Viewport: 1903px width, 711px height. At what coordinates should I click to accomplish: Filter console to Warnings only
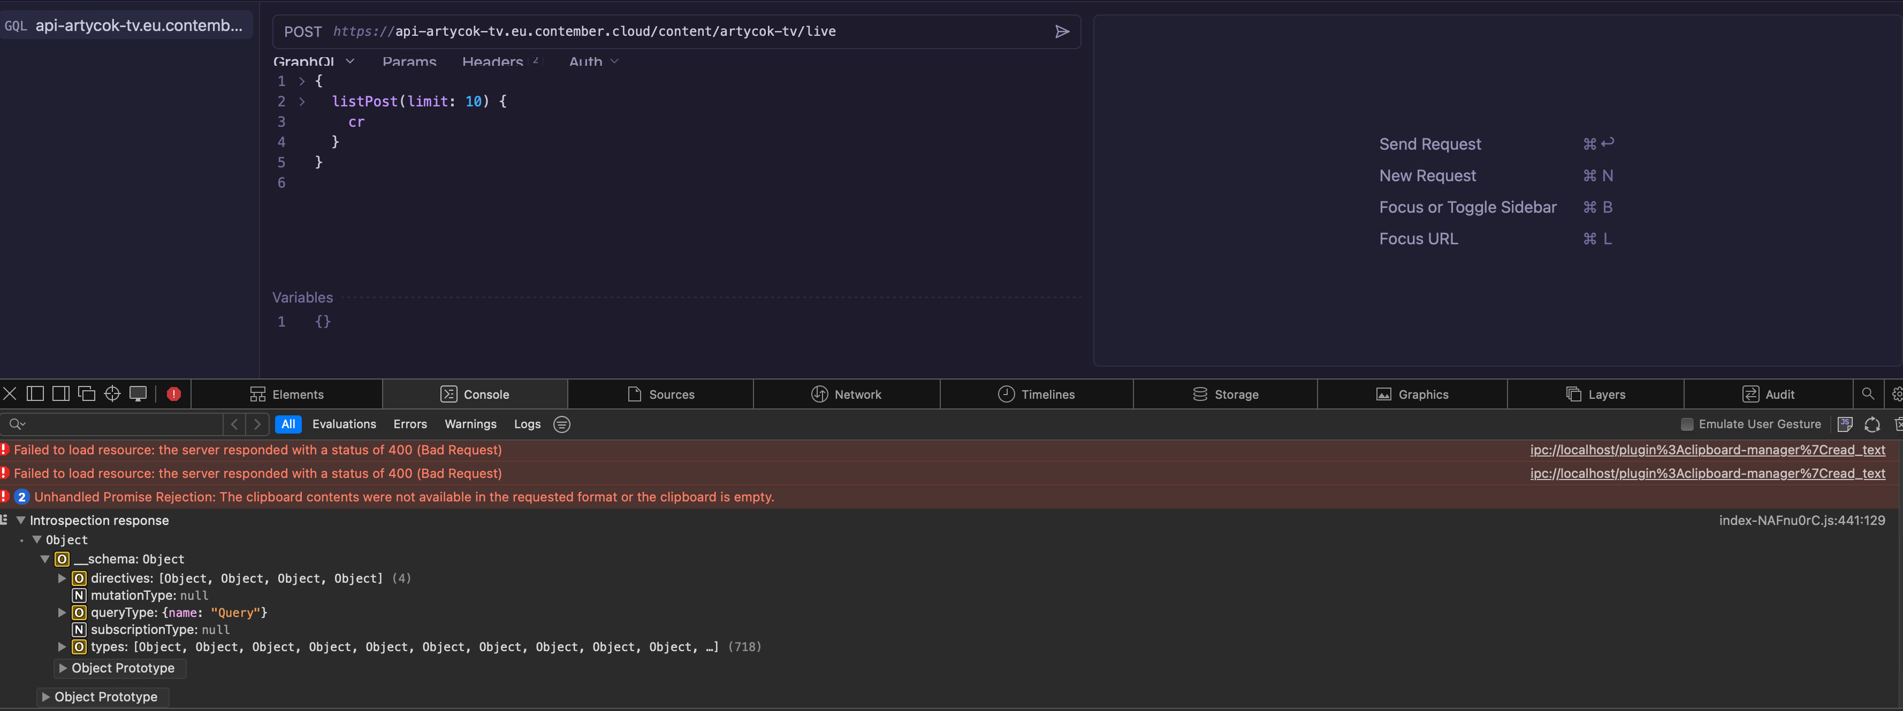coord(470,424)
